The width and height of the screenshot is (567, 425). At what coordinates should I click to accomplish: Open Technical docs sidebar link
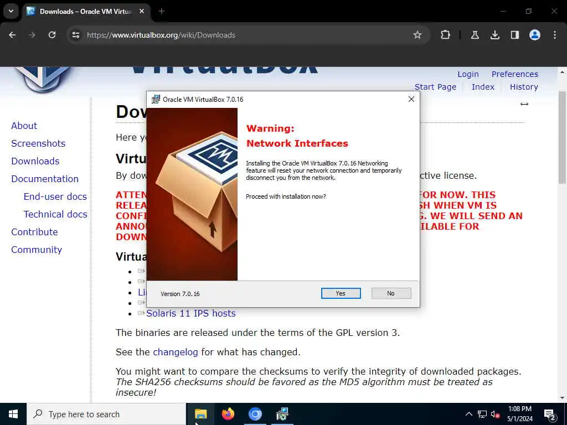pos(55,214)
